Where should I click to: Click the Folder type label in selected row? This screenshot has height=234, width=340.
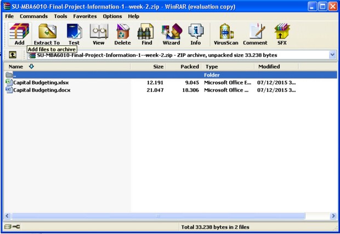pos(212,75)
